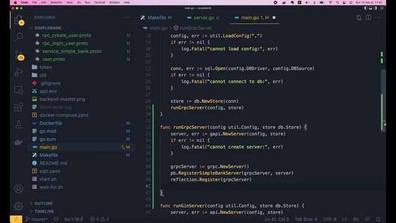Open the Remote Explorer view
Image resolution: width=396 pixels, height=223 pixels.
point(19,90)
